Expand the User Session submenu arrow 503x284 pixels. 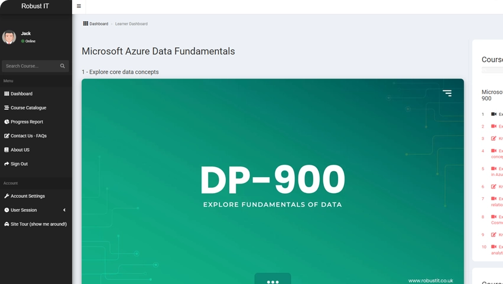(x=64, y=210)
